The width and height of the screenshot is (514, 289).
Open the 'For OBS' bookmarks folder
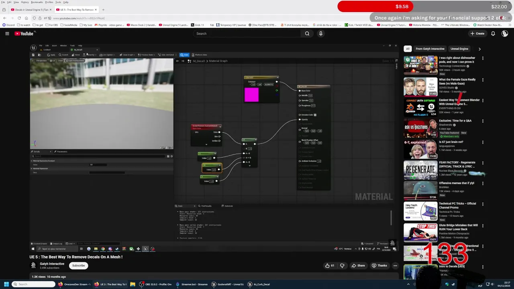pyautogui.click(x=52, y=25)
